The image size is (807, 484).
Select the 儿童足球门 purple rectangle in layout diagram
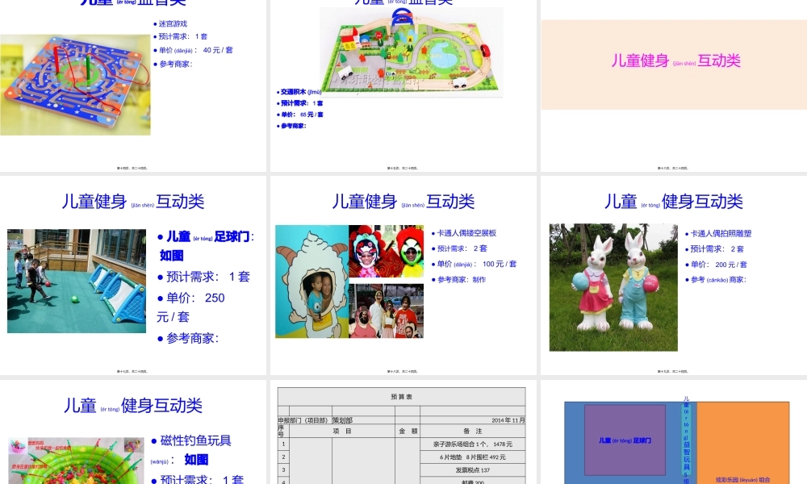tap(625, 440)
